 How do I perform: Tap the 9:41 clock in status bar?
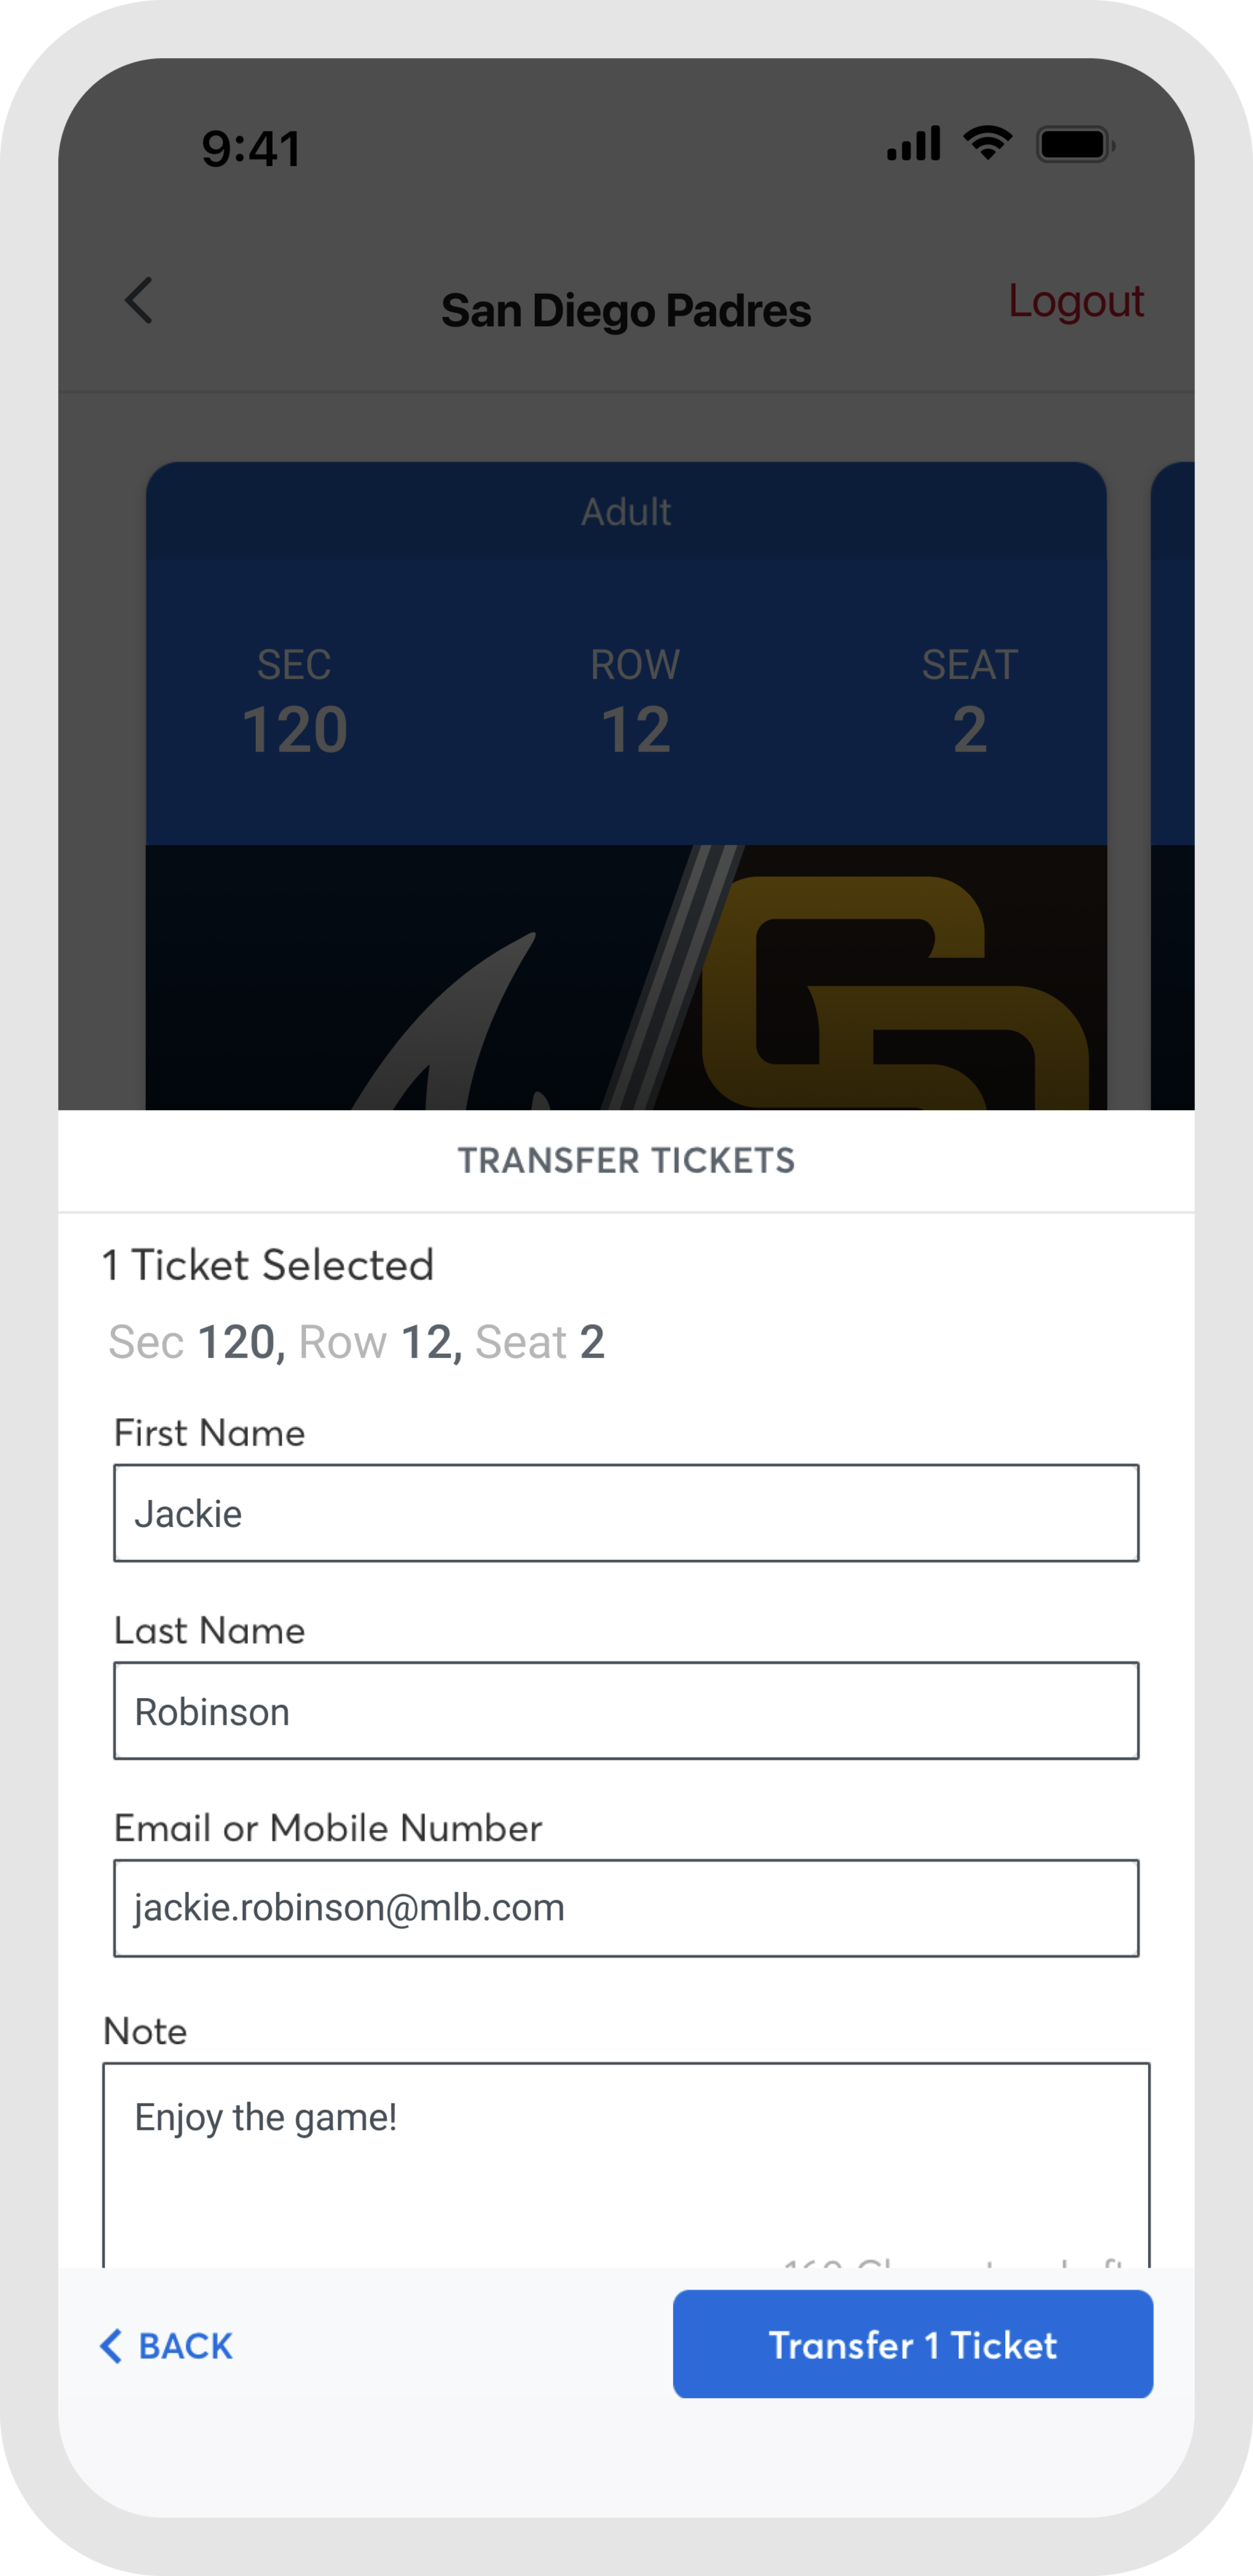(x=251, y=149)
